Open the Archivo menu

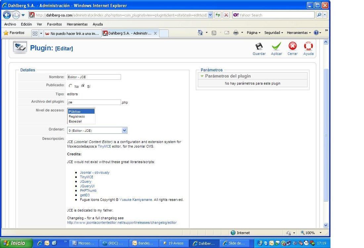pyautogui.click(x=10, y=24)
